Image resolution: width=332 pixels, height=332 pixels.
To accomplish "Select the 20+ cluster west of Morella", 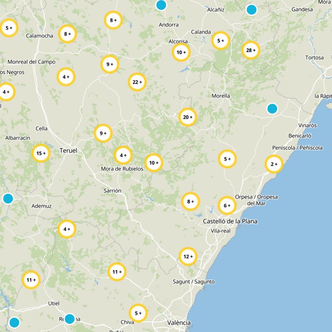I will (x=187, y=117).
